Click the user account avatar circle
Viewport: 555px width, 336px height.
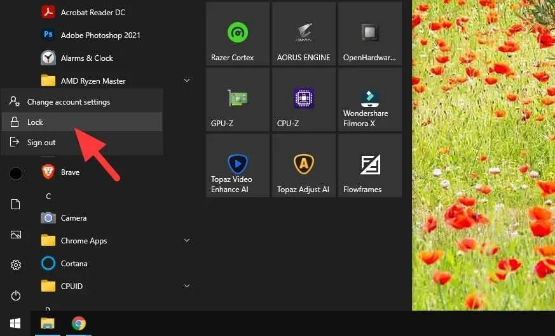click(x=16, y=174)
